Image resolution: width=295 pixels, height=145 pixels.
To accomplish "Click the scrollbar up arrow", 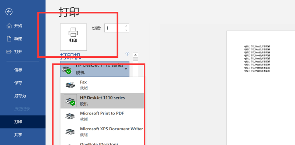I will [x=135, y=55].
